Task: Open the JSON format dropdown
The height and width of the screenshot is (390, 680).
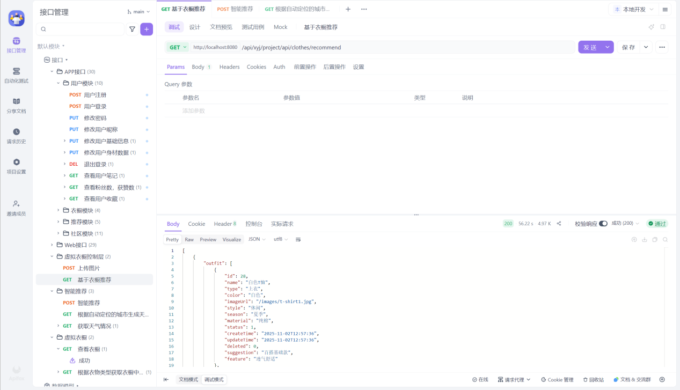Action: (257, 239)
